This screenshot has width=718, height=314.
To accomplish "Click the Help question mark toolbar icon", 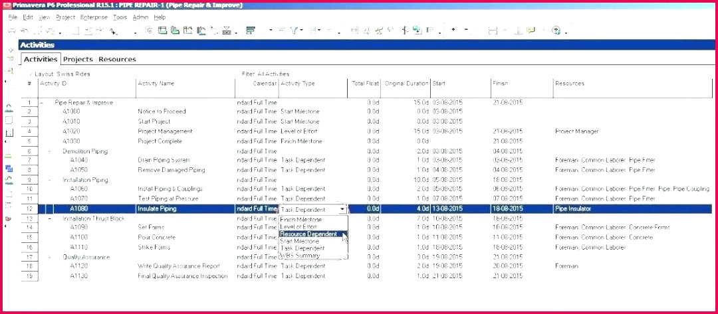I will click(556, 31).
